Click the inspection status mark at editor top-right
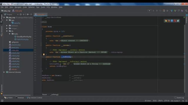 [x=184, y=17]
